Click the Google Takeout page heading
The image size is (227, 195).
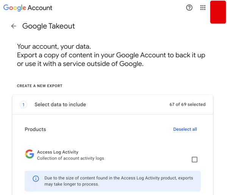pos(48,26)
